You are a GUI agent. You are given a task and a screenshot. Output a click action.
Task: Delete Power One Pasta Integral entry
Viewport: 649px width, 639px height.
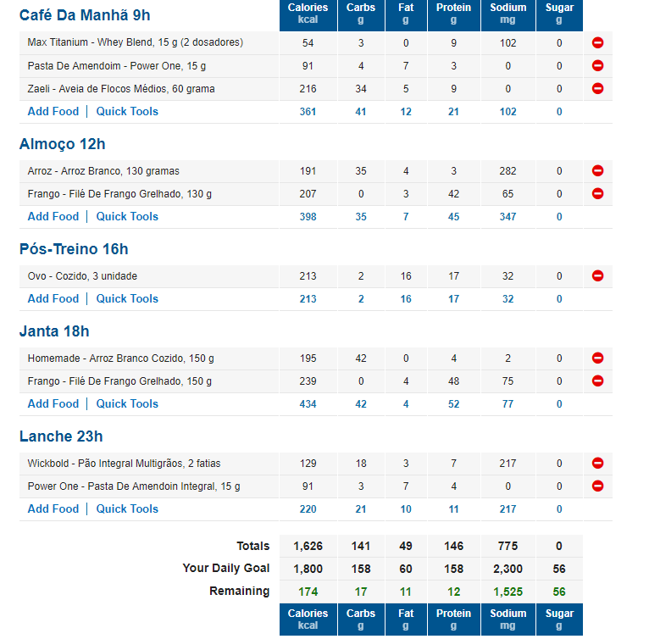click(x=597, y=486)
